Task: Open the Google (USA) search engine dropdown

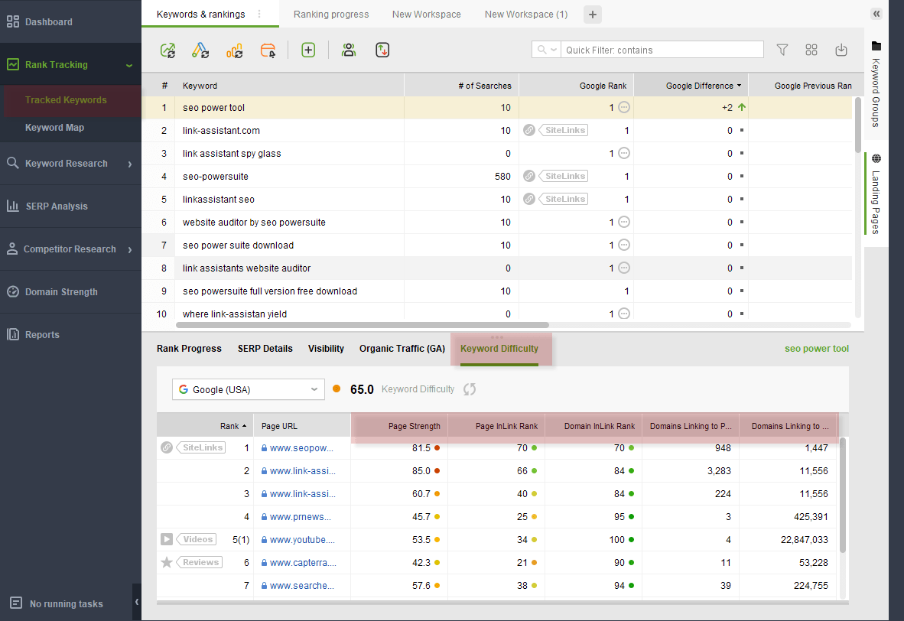Action: tap(249, 389)
